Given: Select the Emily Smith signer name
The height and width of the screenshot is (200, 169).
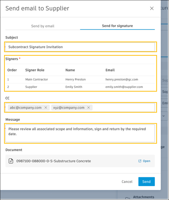Looking at the screenshot, I should (74, 87).
